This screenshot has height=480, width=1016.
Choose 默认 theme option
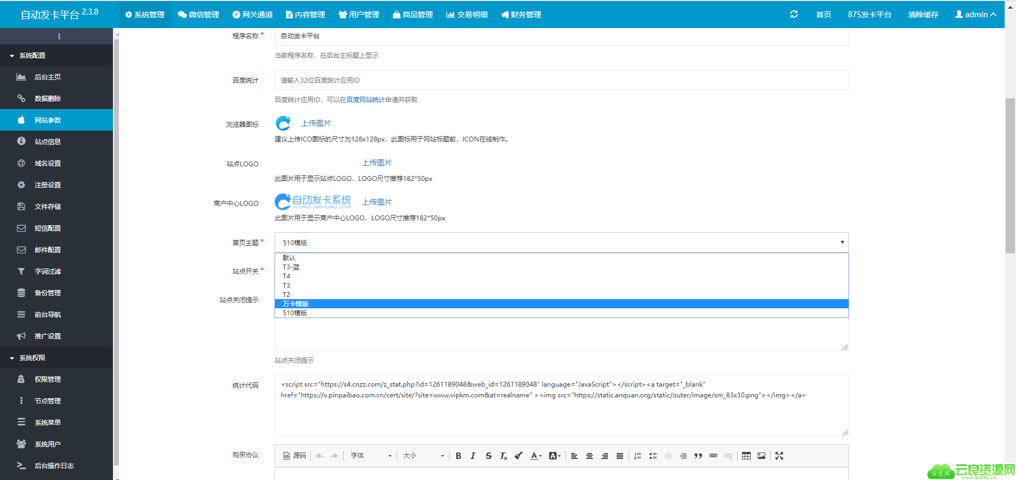click(562, 258)
